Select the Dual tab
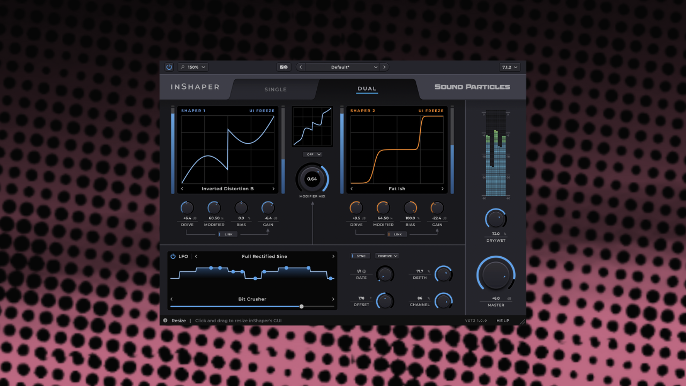The height and width of the screenshot is (386, 686). (x=367, y=88)
